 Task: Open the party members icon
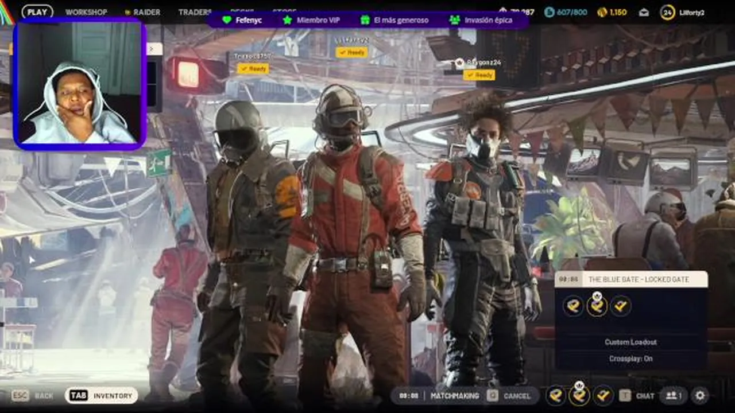click(672, 395)
